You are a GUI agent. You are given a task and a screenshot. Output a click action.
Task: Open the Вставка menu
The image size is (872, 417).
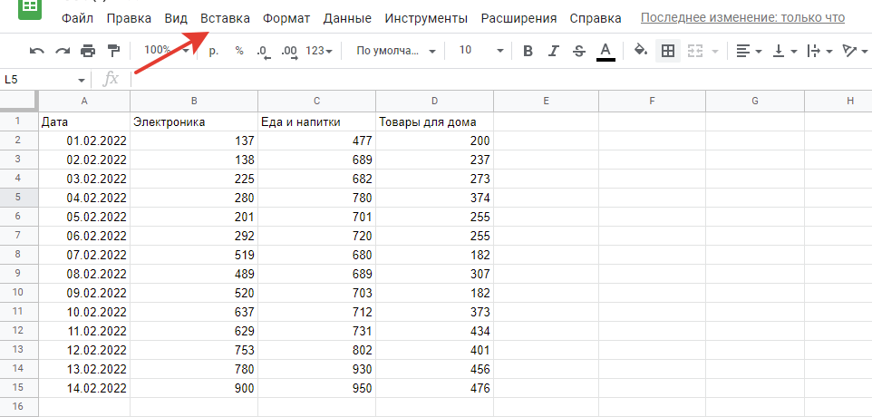pyautogui.click(x=225, y=18)
